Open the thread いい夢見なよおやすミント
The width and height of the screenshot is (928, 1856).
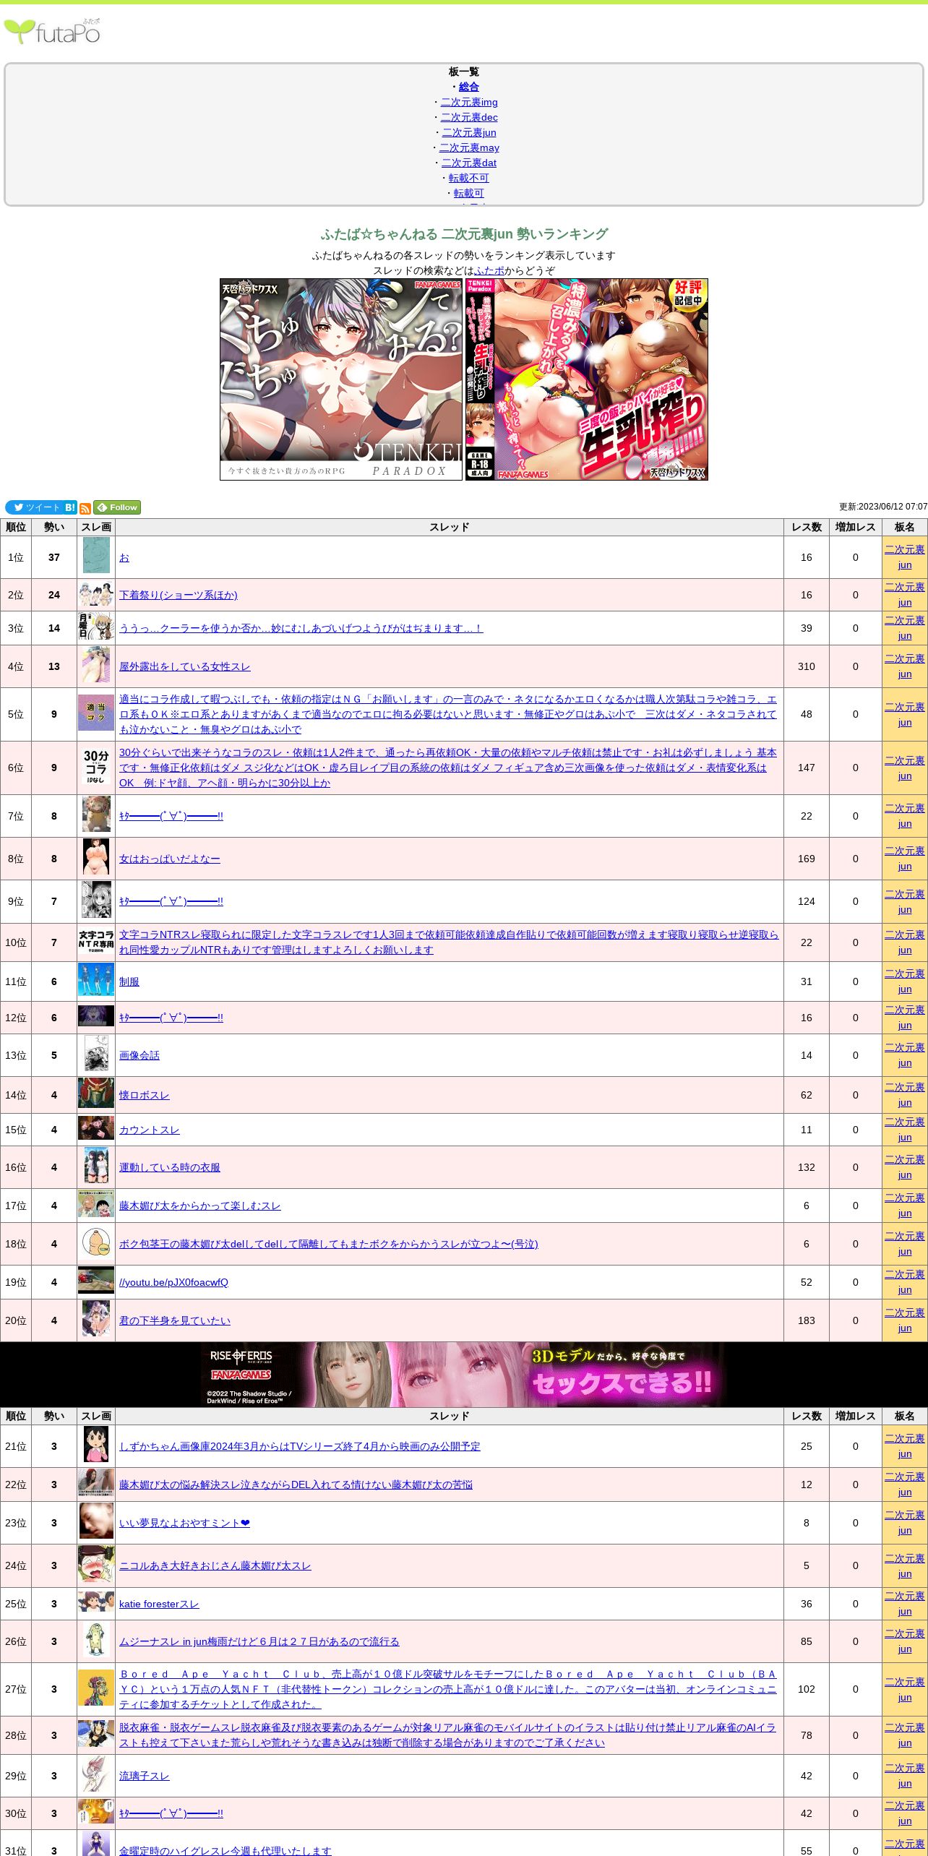(184, 1523)
